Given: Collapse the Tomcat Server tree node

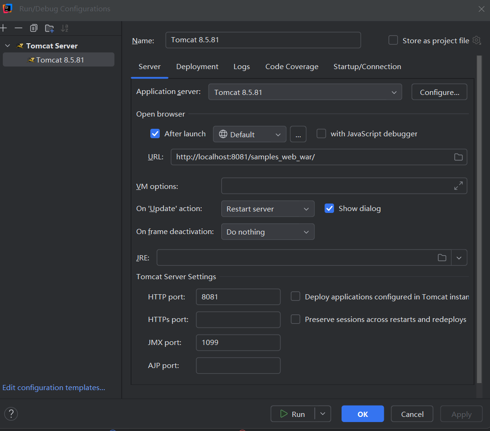Looking at the screenshot, I should coord(8,46).
